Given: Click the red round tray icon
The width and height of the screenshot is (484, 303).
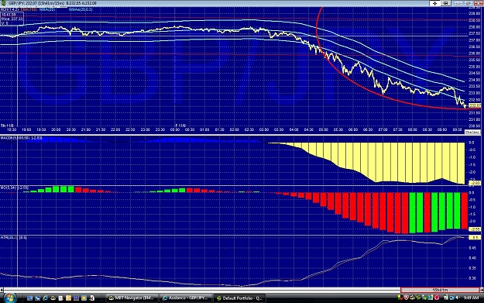Looking at the screenshot, I should click(437, 298).
